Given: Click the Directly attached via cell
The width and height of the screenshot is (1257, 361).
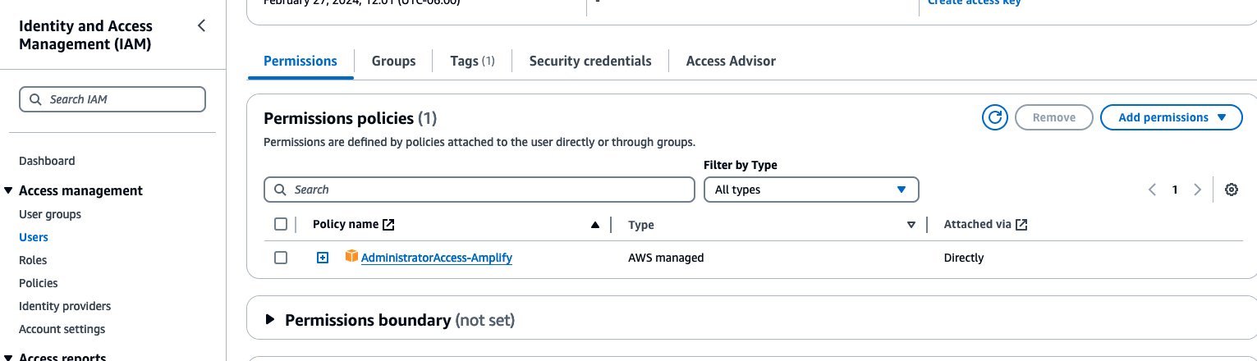Looking at the screenshot, I should pyautogui.click(x=964, y=258).
